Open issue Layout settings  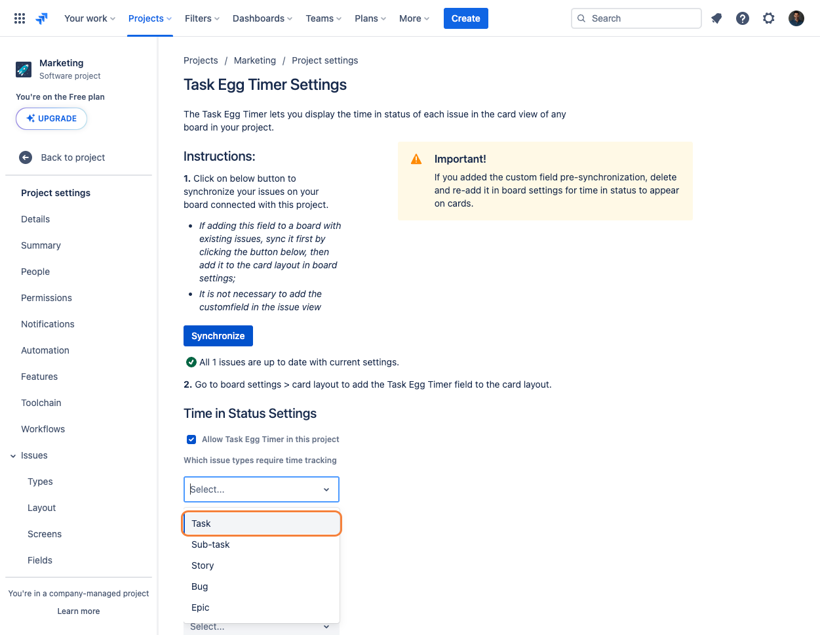(42, 508)
